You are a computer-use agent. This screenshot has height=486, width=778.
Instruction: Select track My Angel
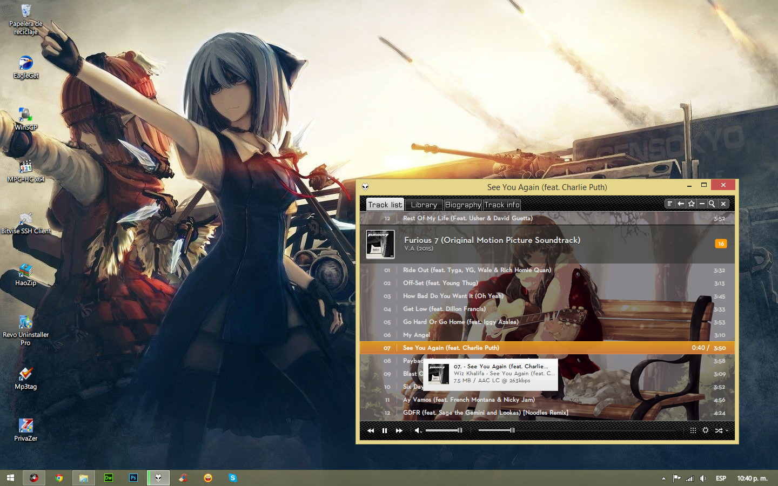tap(547, 335)
